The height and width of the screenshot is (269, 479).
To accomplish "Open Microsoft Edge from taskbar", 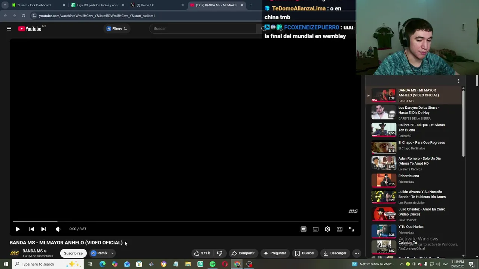I will click(x=102, y=264).
